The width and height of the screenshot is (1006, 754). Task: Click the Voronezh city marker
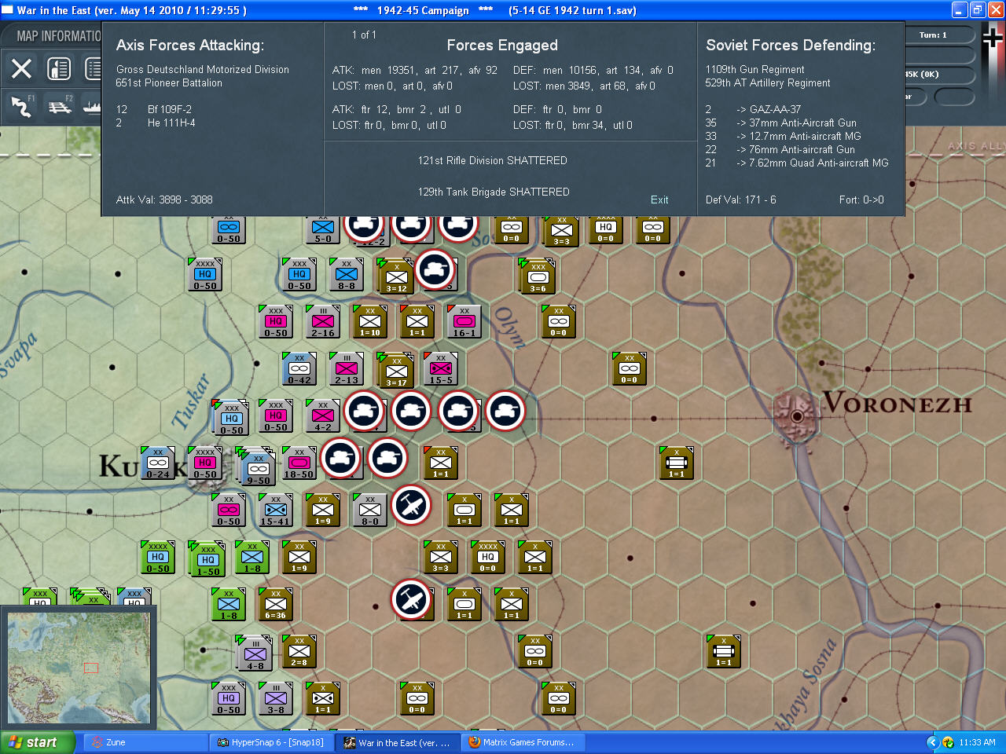point(798,415)
